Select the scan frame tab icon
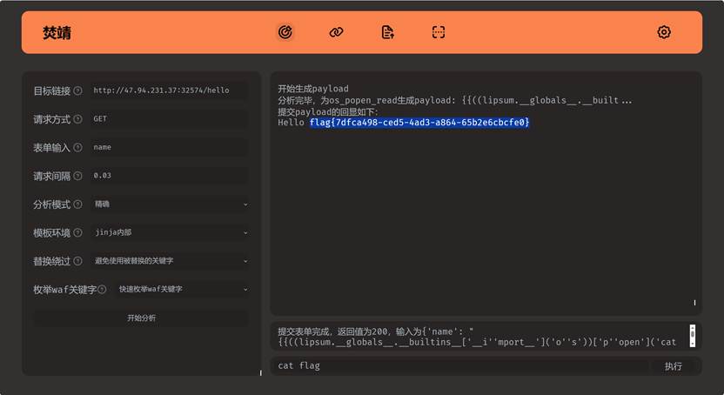This screenshot has height=395, width=724. coord(439,32)
